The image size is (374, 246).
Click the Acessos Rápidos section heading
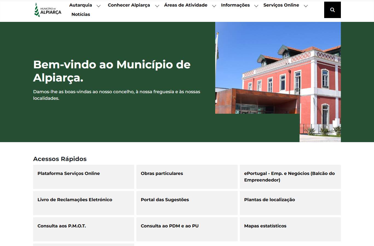(60, 159)
